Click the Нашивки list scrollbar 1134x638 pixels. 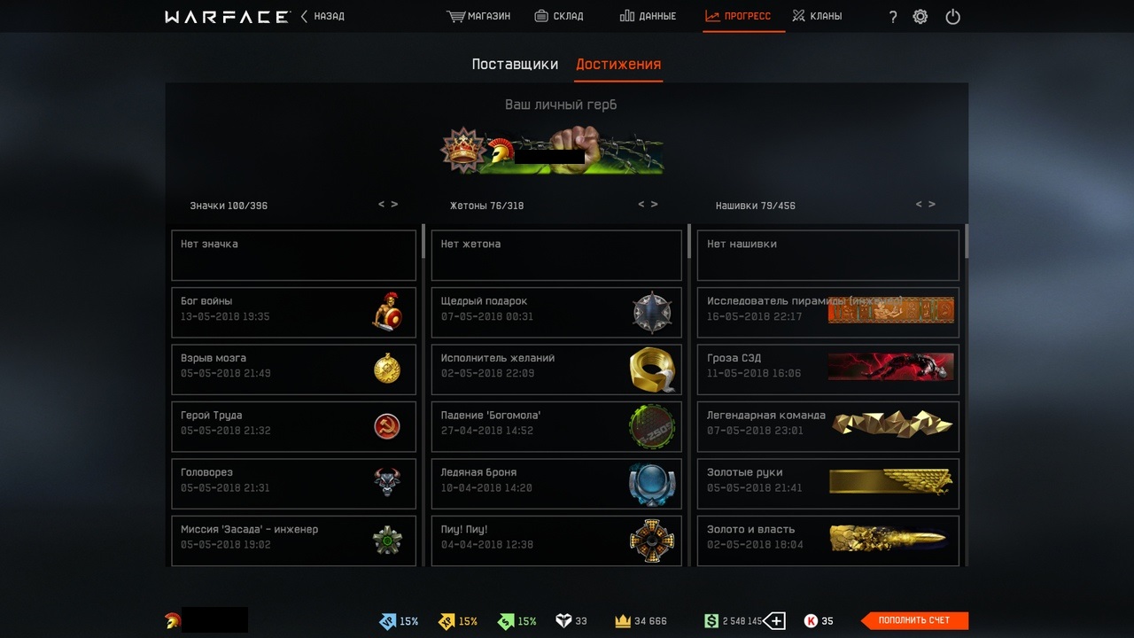[x=966, y=241]
